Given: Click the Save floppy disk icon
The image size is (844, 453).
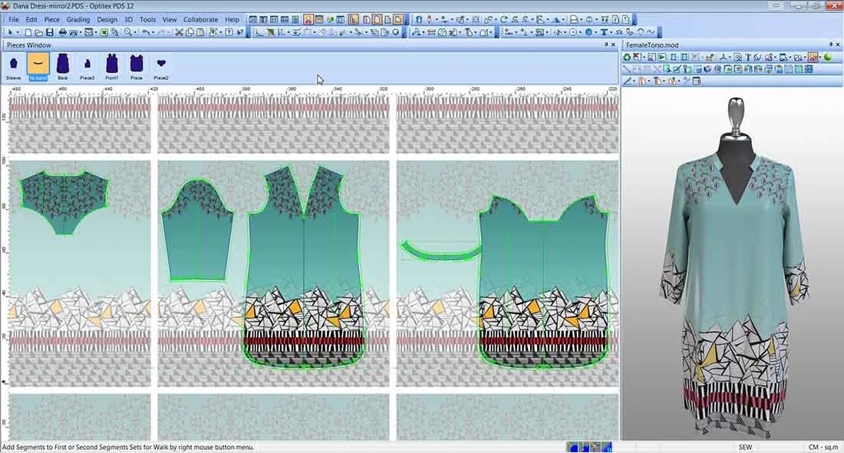Looking at the screenshot, I should click(50, 32).
